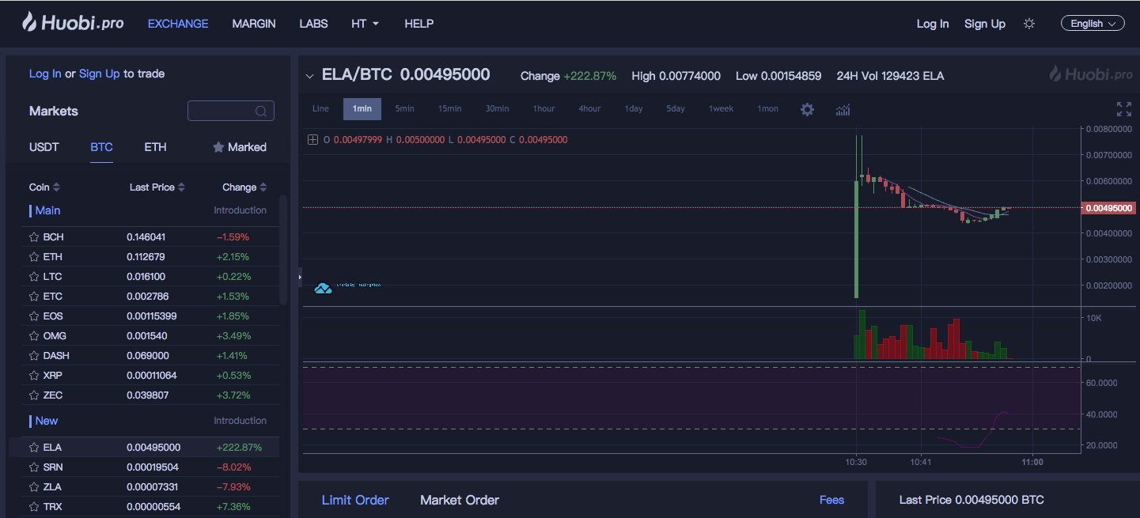Expand the HT menu dropdown
Viewport: 1140px width, 518px height.
tap(365, 24)
